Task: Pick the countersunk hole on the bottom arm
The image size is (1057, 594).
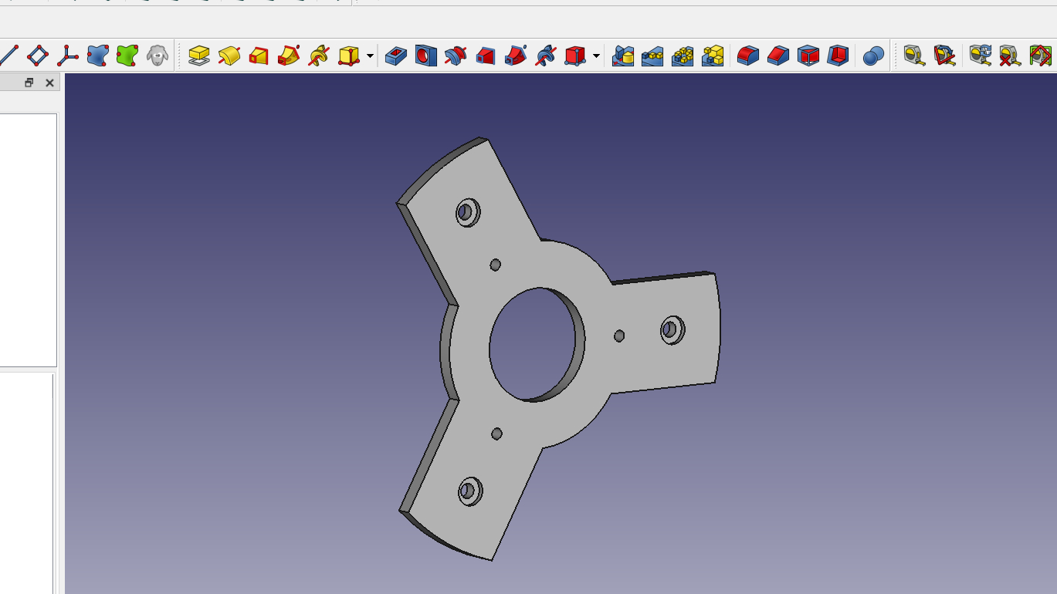Action: pos(469,491)
